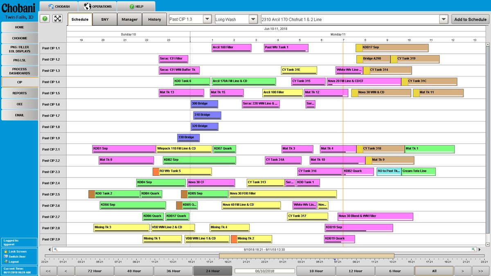The image size is (491, 276).
Task: Click the Logout icon
Action: 6,261
